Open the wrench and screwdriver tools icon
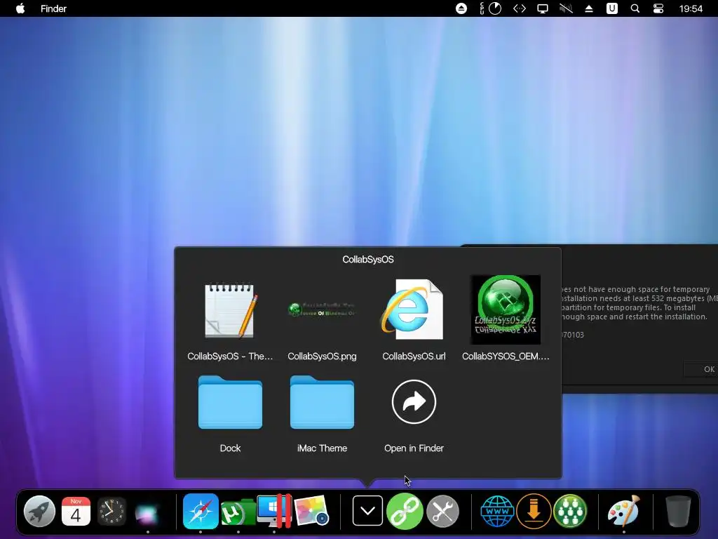This screenshot has height=539, width=718. pos(442,511)
